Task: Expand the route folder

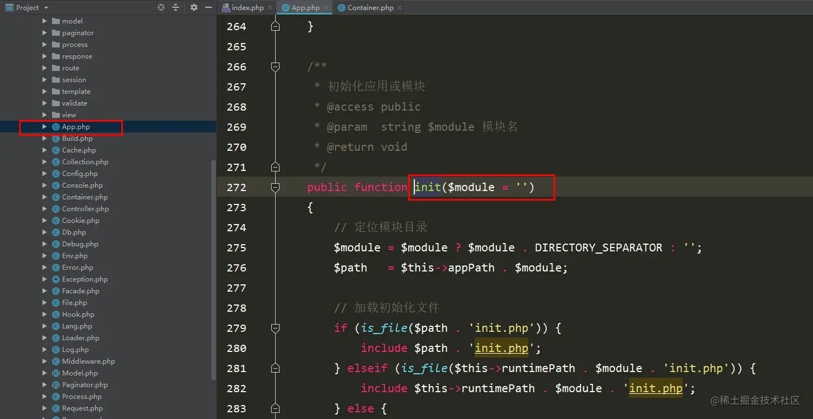Action: coord(45,68)
